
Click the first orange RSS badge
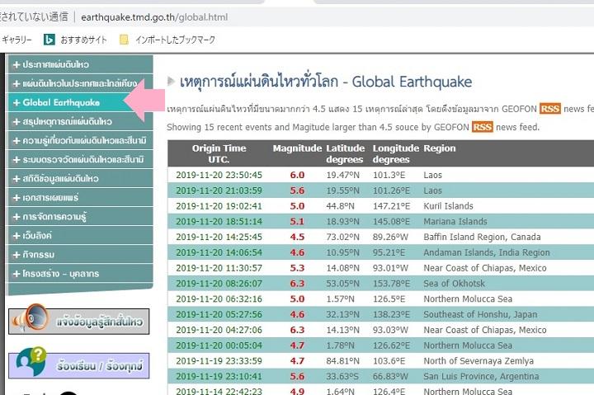[x=550, y=109]
